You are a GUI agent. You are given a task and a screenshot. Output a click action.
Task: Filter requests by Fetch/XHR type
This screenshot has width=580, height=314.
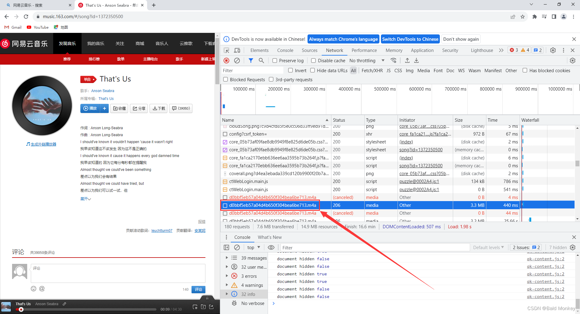(372, 70)
